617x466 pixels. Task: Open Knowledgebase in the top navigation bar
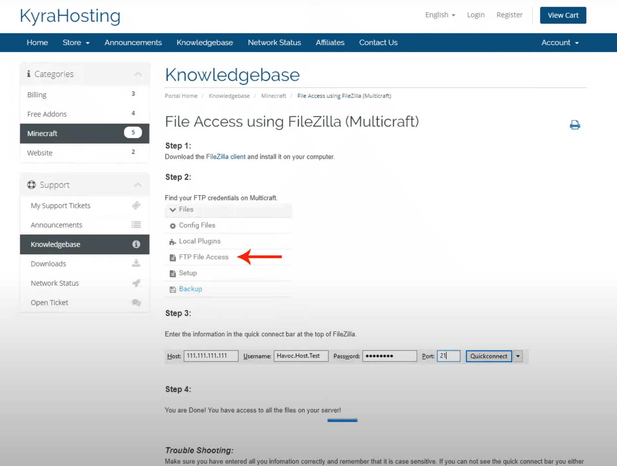click(x=205, y=42)
